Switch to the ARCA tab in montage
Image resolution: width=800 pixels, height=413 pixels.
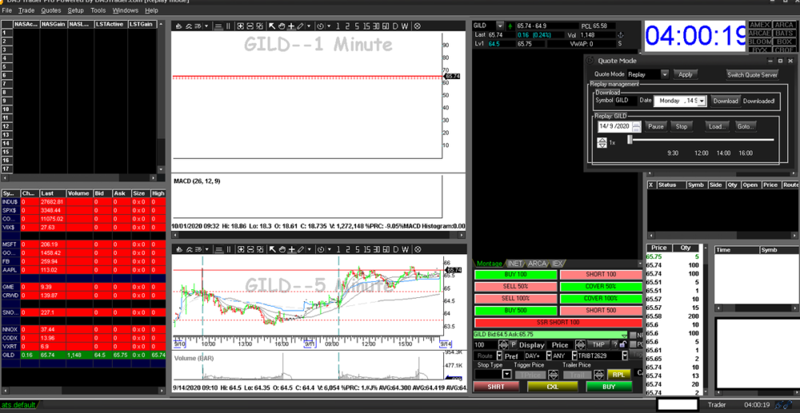tap(537, 264)
